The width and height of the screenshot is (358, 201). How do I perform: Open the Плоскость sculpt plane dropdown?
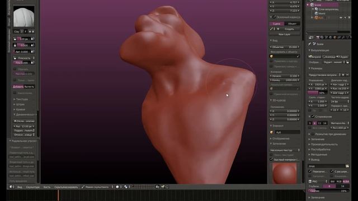coord(26,58)
